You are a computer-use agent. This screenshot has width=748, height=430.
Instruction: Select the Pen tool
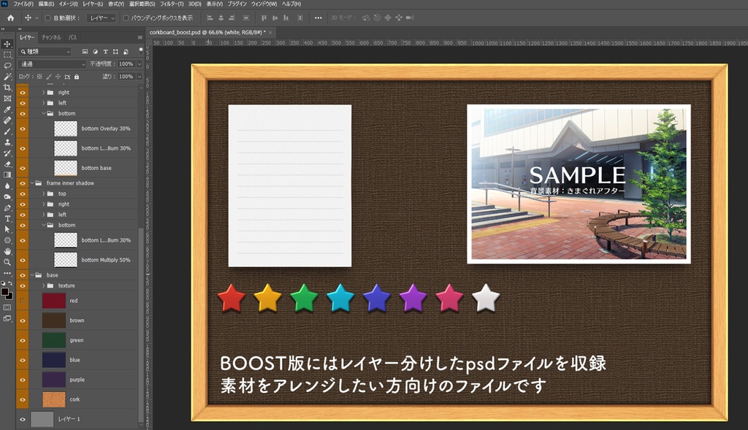[x=7, y=208]
